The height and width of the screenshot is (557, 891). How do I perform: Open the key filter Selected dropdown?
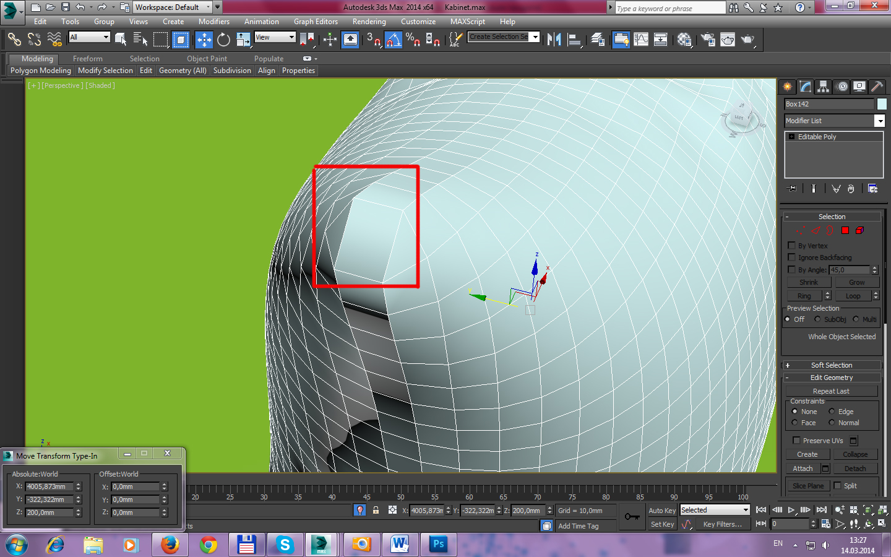715,510
